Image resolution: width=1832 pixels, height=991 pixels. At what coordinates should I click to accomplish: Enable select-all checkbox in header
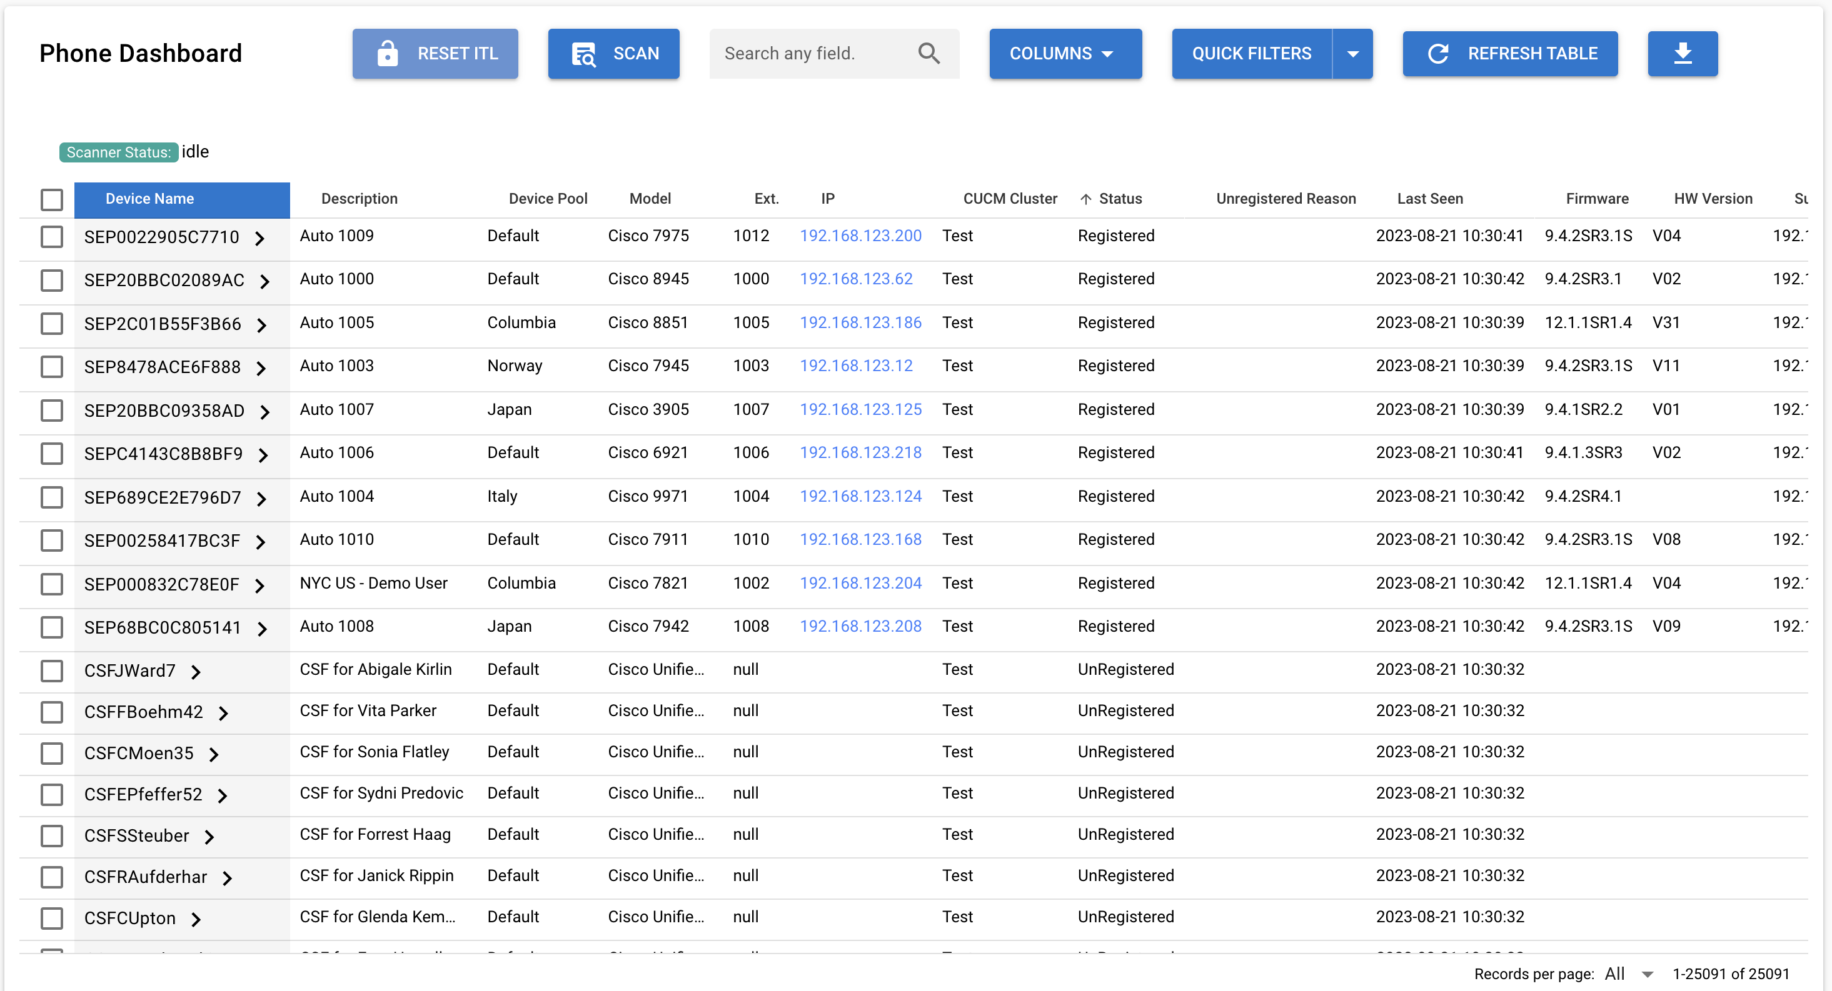pyautogui.click(x=51, y=197)
